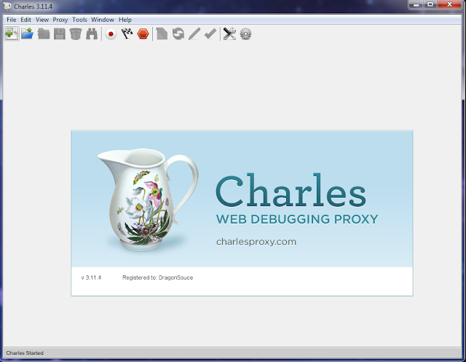Click 'Registered to: DragonSouce' text
The width and height of the screenshot is (466, 362).
point(157,278)
